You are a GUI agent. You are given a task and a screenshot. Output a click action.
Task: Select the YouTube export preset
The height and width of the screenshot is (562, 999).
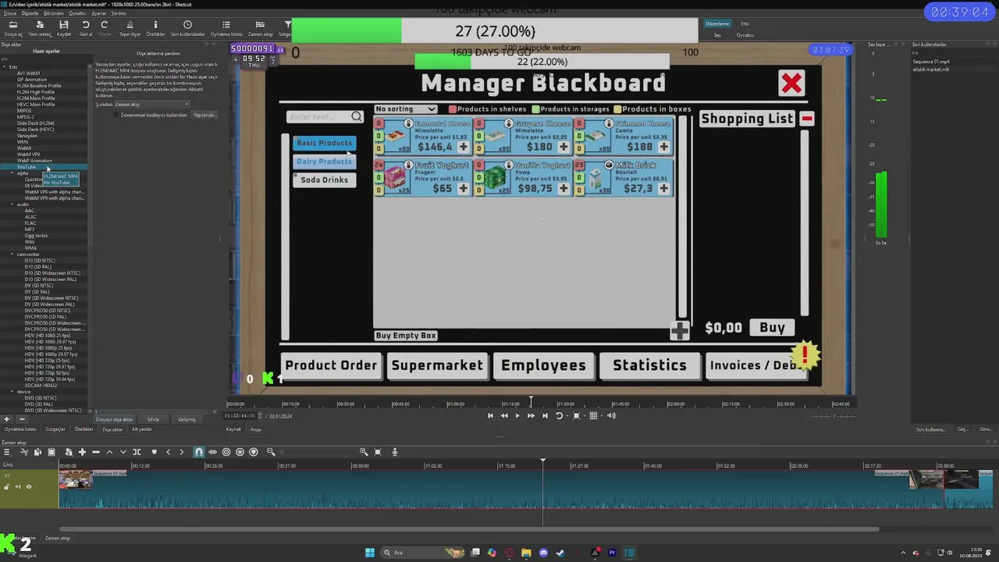point(27,167)
